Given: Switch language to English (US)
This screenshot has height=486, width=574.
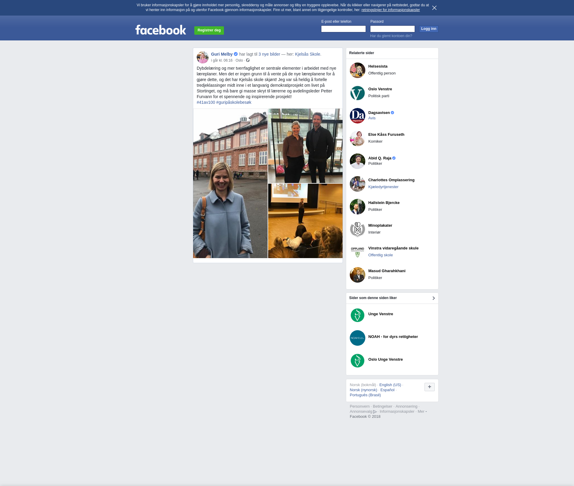Looking at the screenshot, I should click(x=390, y=385).
